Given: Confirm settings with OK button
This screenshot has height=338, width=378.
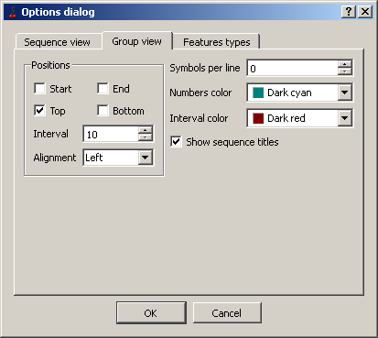Looking at the screenshot, I should [151, 313].
